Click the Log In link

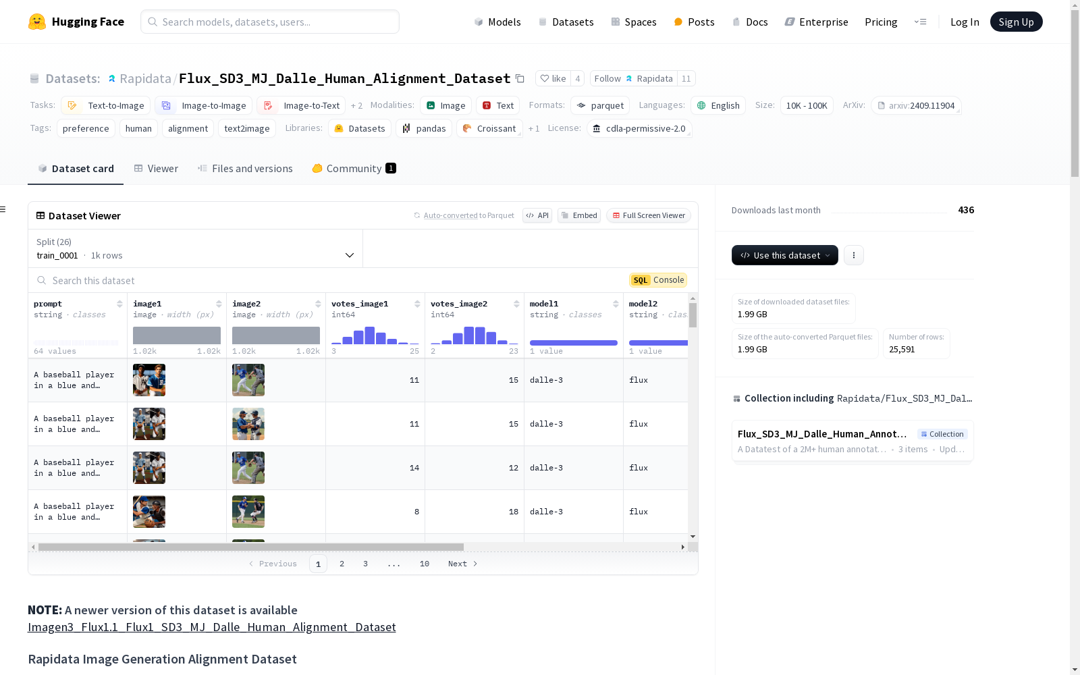pos(965,22)
